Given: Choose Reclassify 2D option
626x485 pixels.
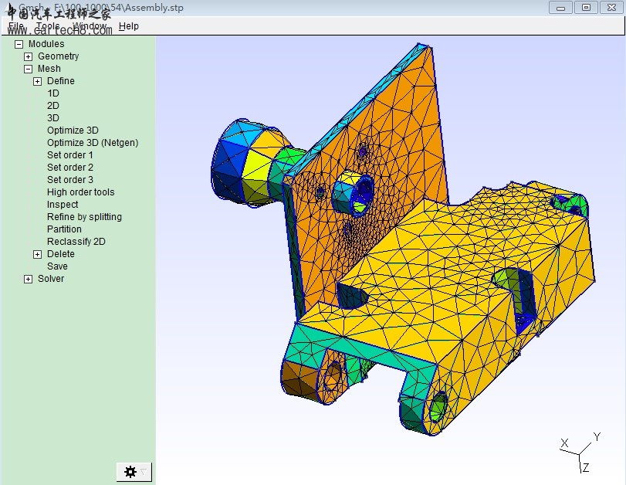Looking at the screenshot, I should (x=76, y=242).
